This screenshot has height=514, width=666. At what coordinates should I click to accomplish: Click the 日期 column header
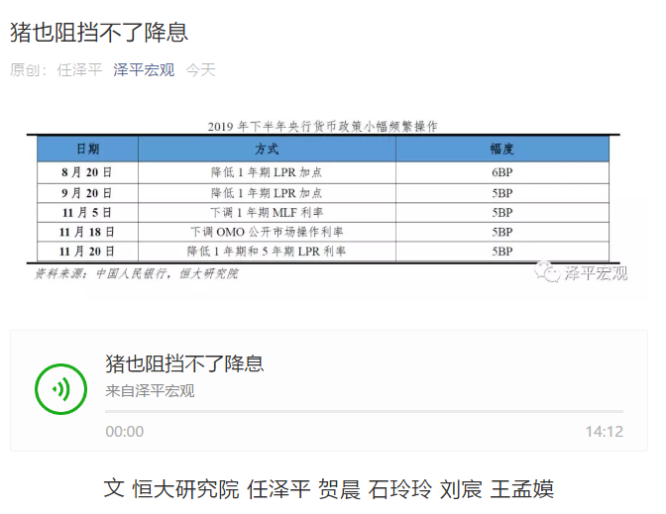(87, 149)
